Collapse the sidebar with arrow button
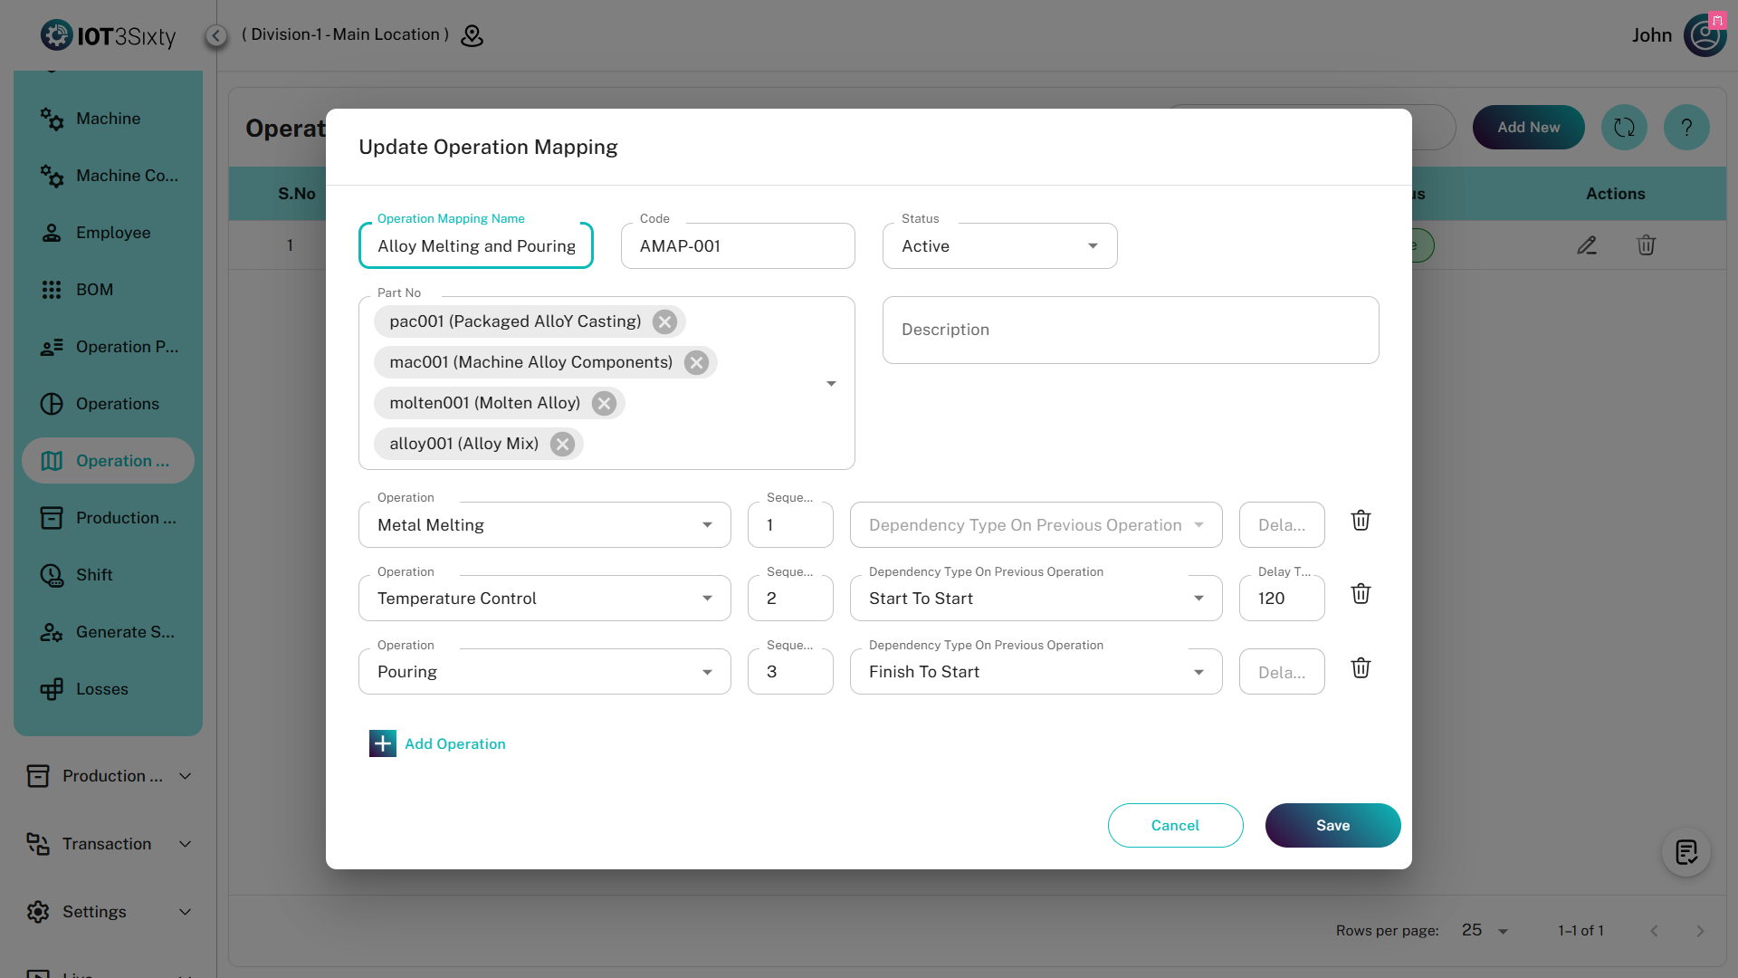The height and width of the screenshot is (978, 1738). [215, 35]
